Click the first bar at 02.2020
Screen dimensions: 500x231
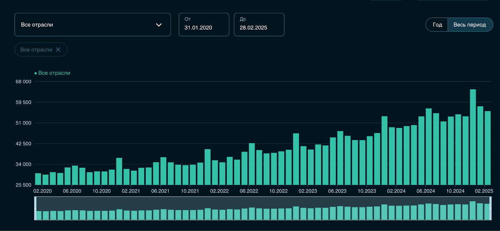38,179
